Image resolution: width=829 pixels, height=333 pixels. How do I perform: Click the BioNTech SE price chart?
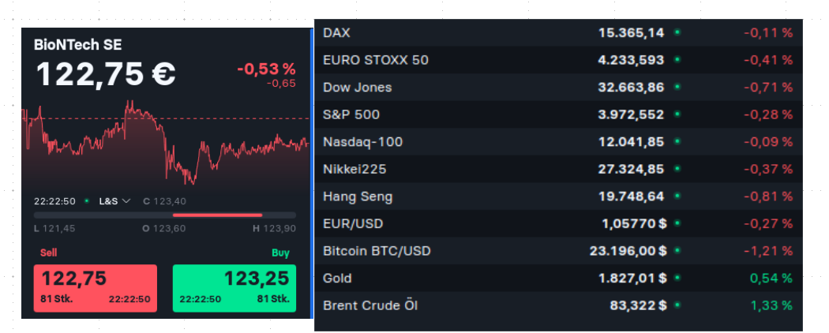click(166, 146)
